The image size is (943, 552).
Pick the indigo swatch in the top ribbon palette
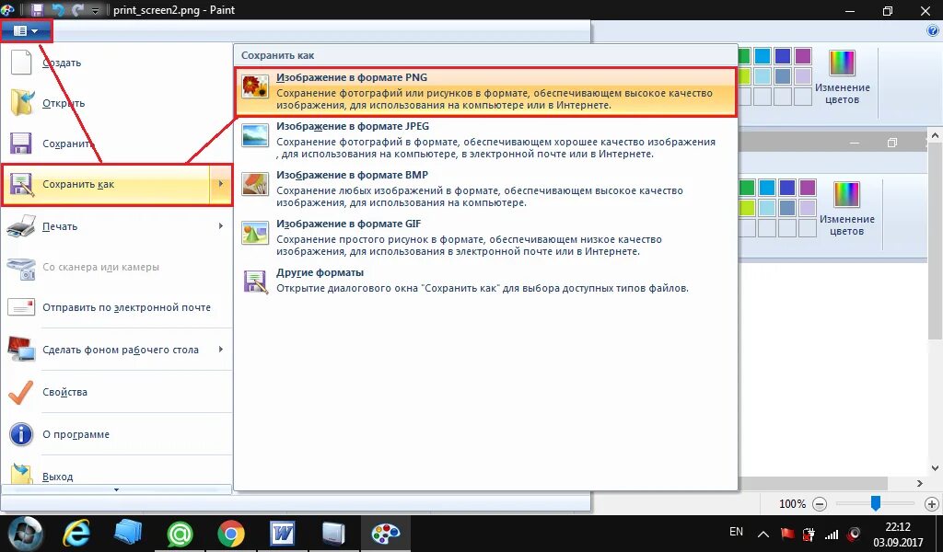[x=783, y=56]
